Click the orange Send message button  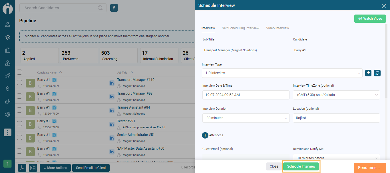370,168
